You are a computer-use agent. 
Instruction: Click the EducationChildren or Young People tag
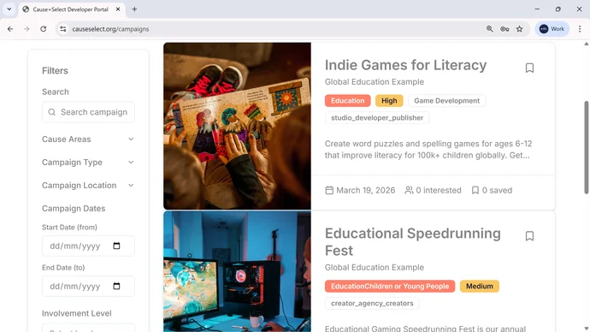point(390,286)
